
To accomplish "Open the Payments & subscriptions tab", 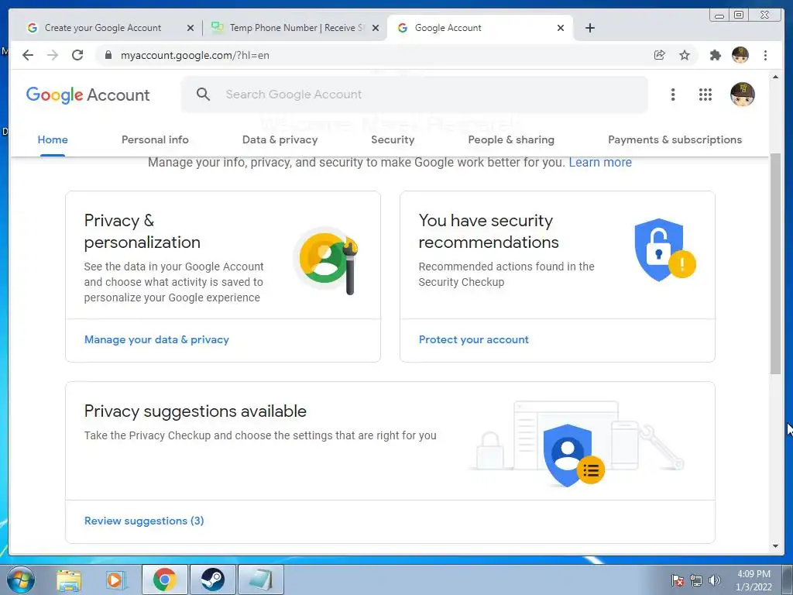I will click(x=675, y=139).
